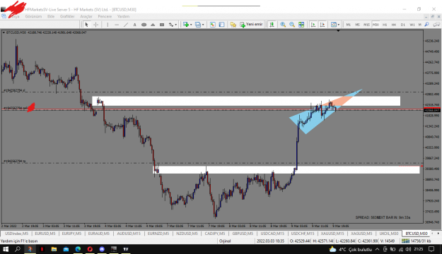The image size is (442, 254).
Task: Expand the profiles dropdown arrow
Action: pyautogui.click(x=203, y=25)
